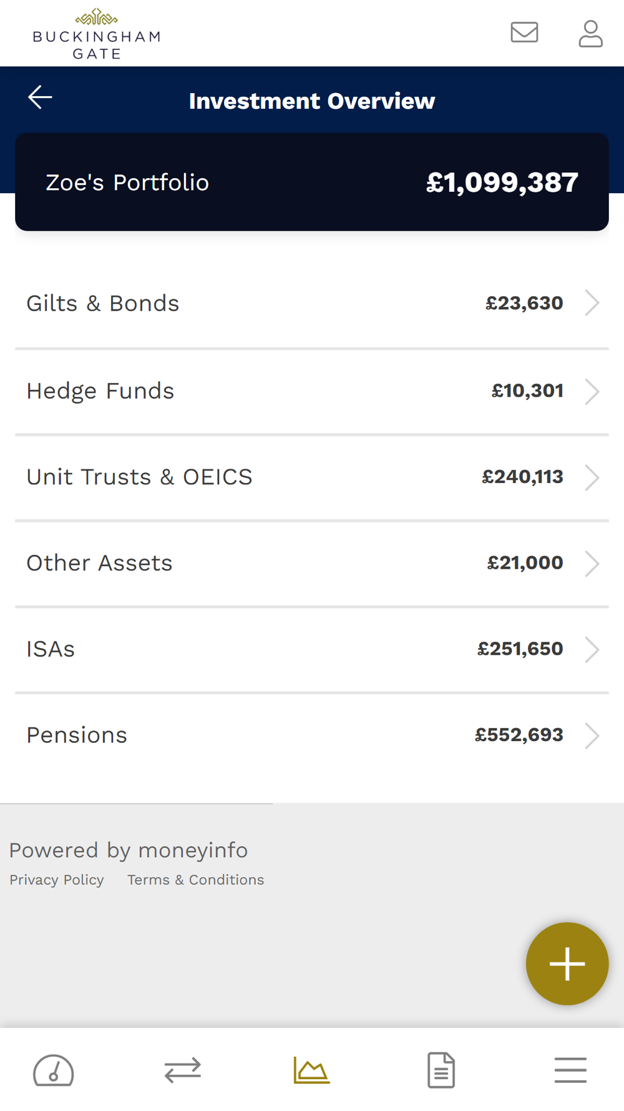The width and height of the screenshot is (624, 1111).
Task: Select the Zoe's Portfolio total card
Action: tap(312, 182)
